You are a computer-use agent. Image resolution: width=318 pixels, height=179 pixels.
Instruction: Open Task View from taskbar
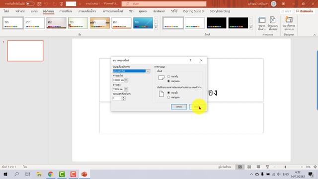(28, 174)
